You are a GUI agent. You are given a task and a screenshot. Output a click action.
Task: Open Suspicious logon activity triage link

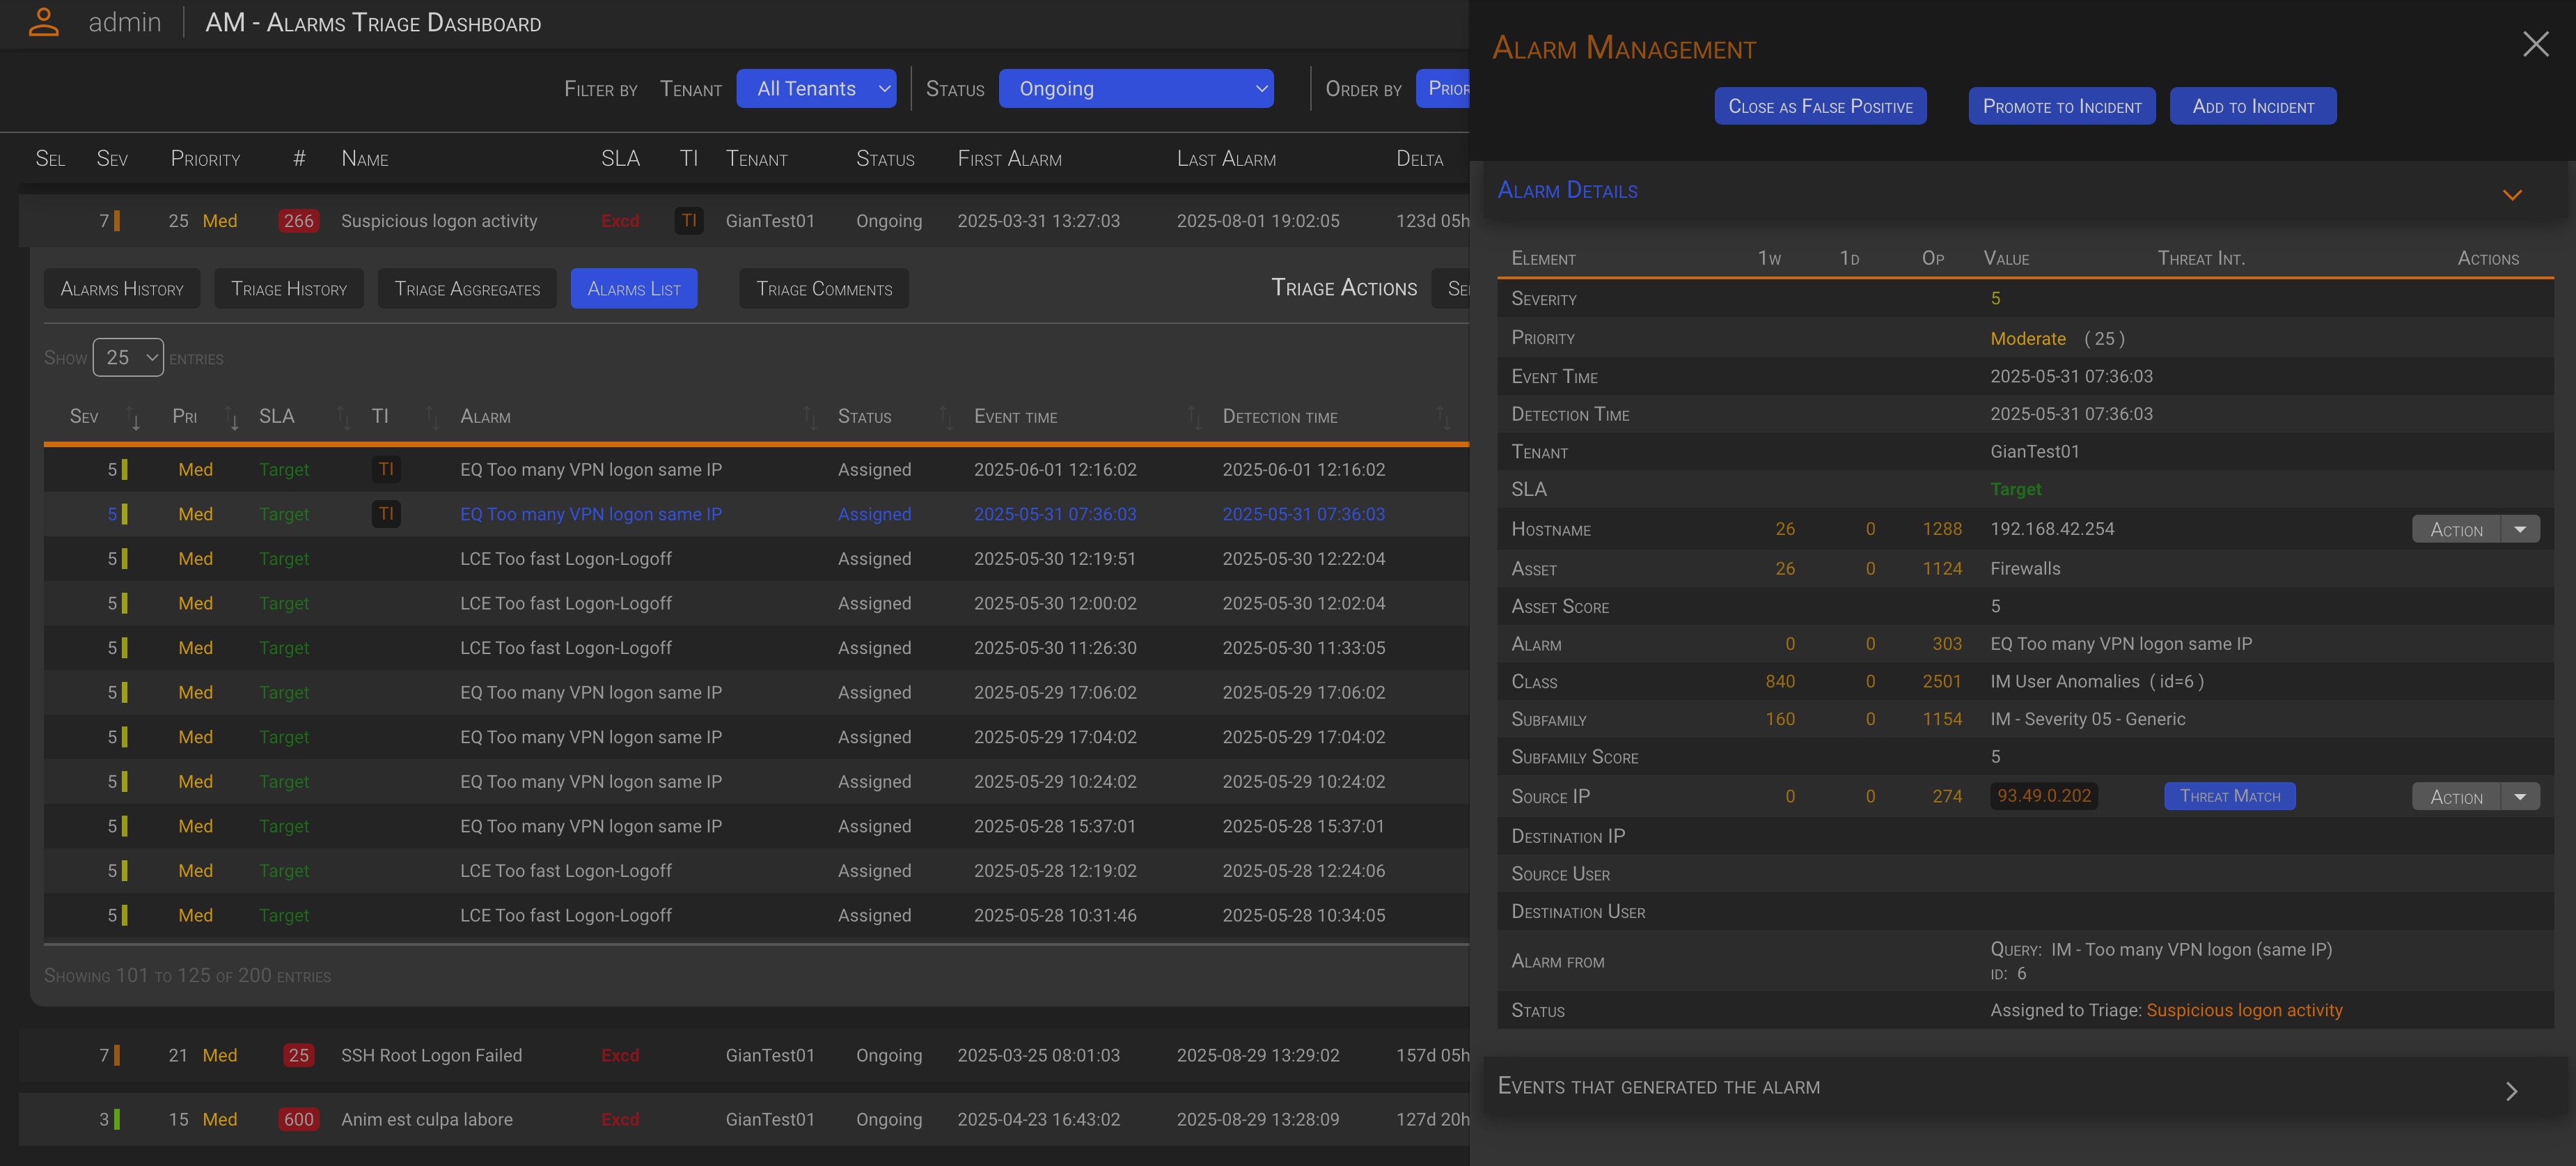coord(2243,1010)
